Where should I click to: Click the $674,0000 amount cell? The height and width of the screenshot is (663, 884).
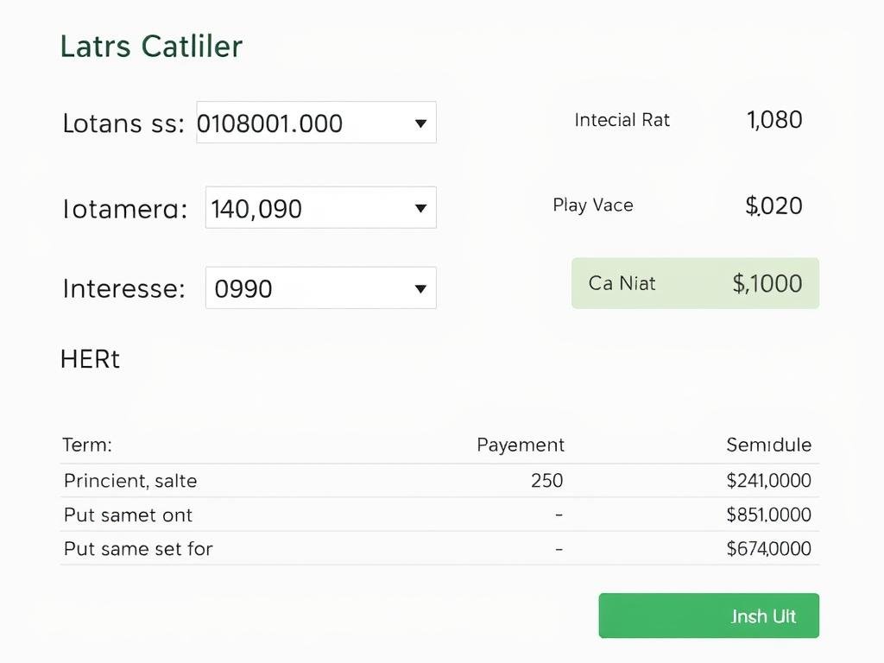(x=768, y=548)
